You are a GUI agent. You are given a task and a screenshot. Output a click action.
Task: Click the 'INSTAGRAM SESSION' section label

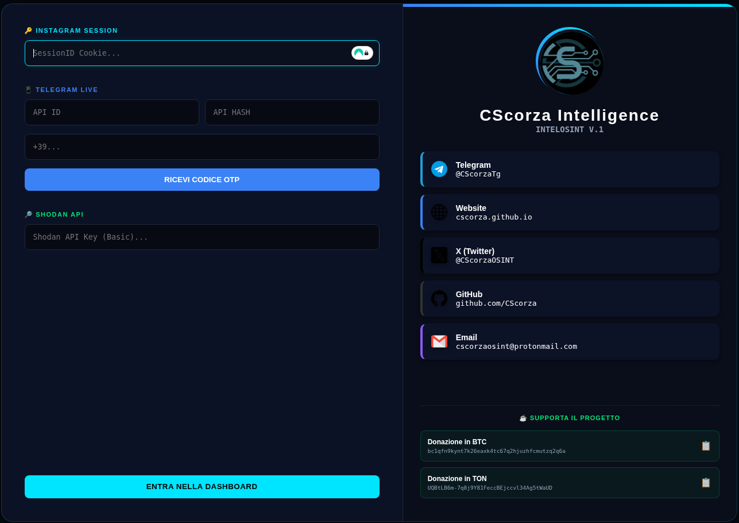tap(77, 30)
